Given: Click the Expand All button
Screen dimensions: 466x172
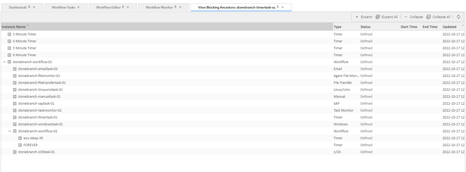Looking at the screenshot, I should [387, 17].
